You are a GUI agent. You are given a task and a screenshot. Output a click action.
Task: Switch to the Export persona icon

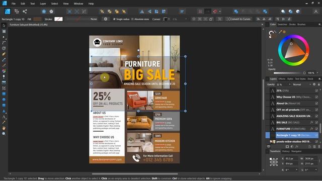[25, 11]
